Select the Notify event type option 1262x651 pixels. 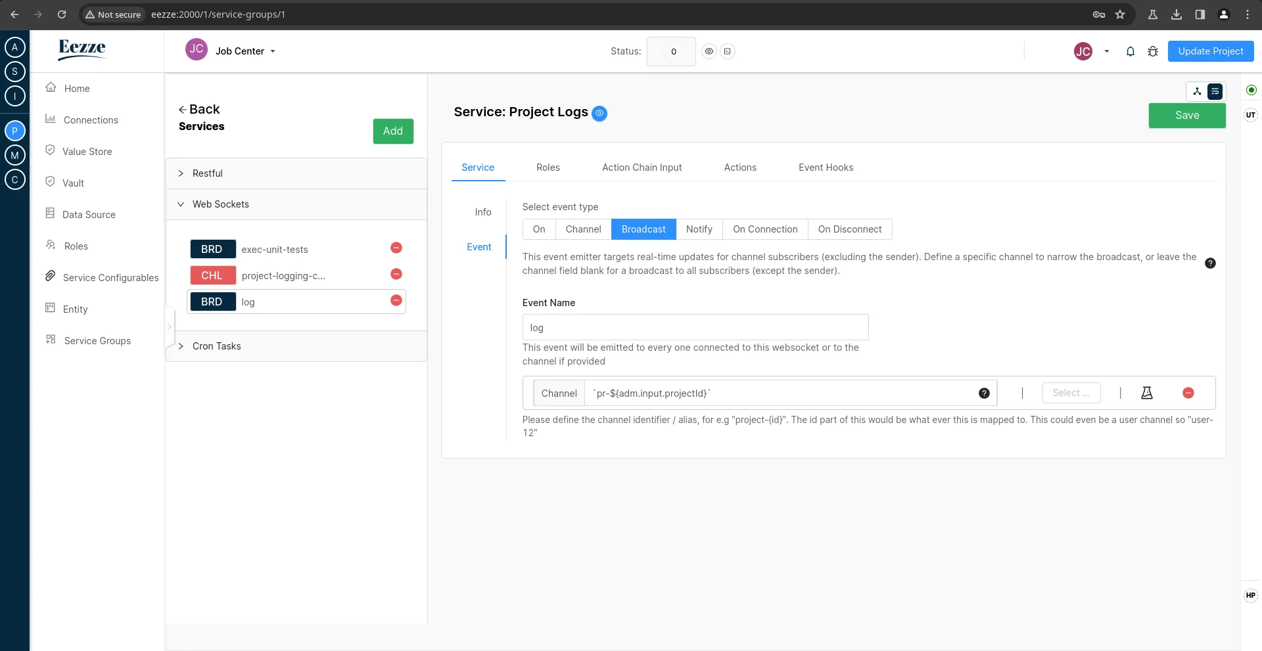point(699,229)
